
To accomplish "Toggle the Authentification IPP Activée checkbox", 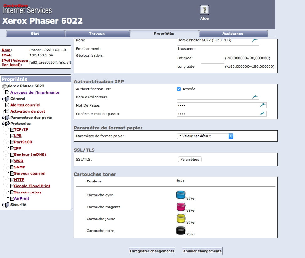I will click(x=179, y=89).
